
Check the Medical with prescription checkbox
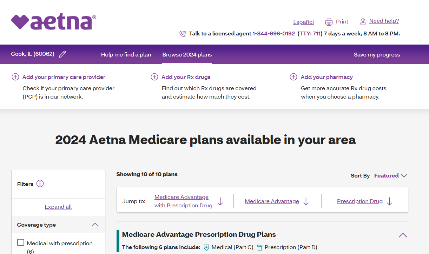click(21, 243)
